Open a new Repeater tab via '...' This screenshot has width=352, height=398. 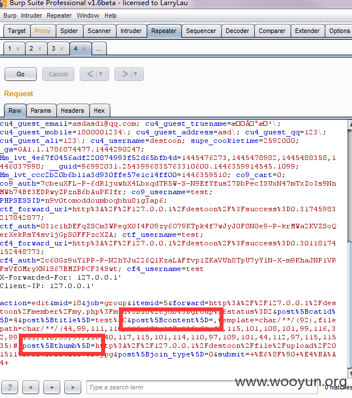(x=99, y=48)
